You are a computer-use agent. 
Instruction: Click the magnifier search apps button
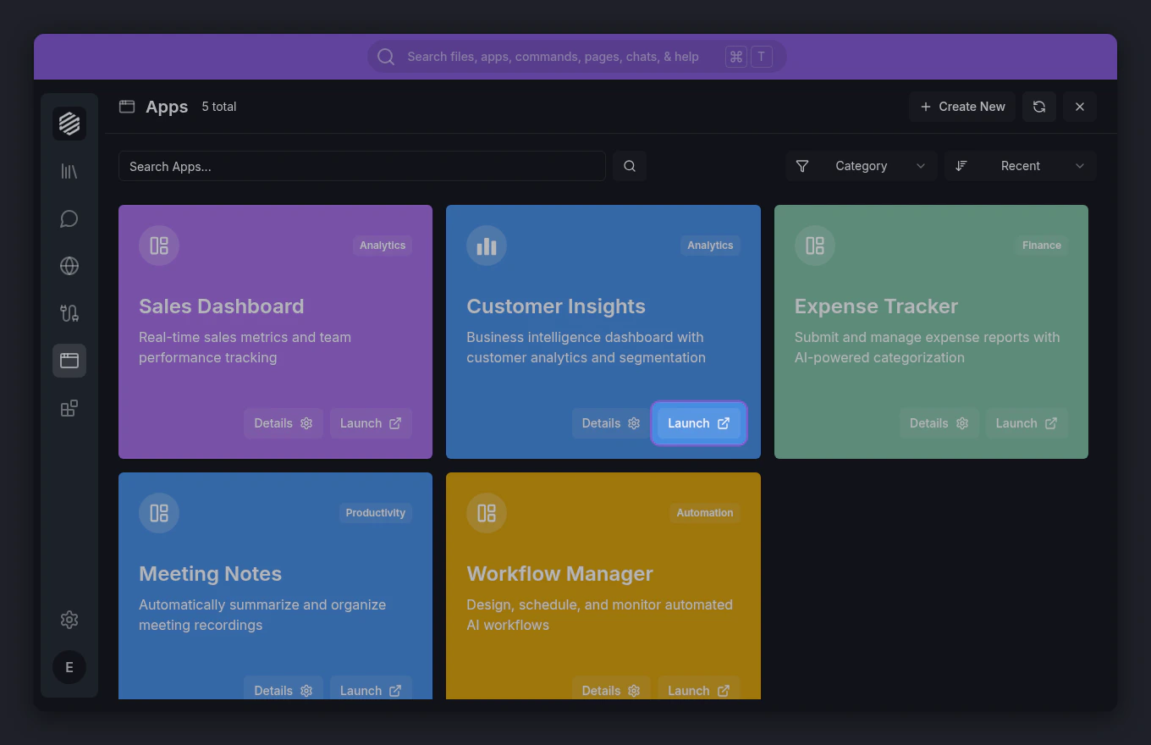[630, 166]
